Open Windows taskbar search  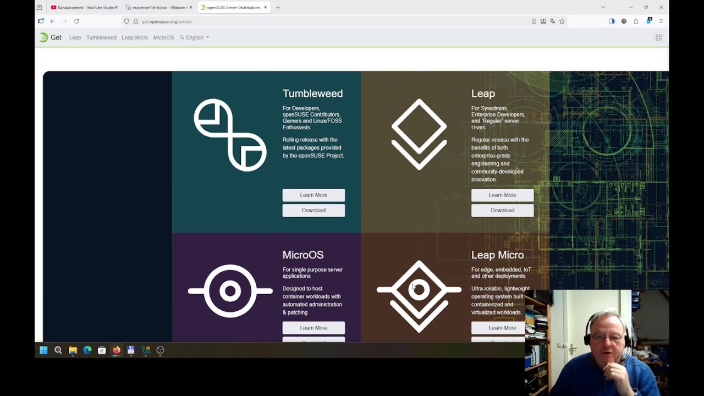[58, 350]
